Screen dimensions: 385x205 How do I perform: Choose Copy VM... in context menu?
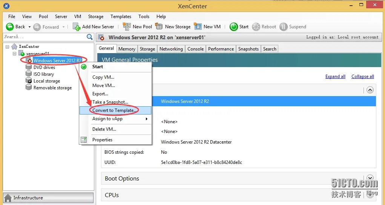(115, 77)
